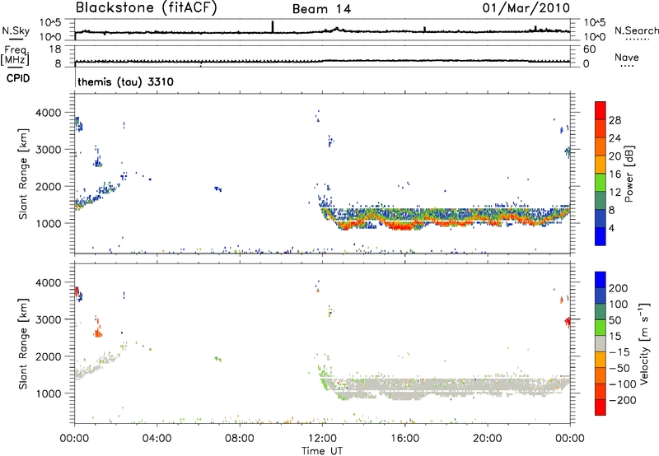Click the velocity colorbar value '200'
659x456 pixels.
[619, 288]
